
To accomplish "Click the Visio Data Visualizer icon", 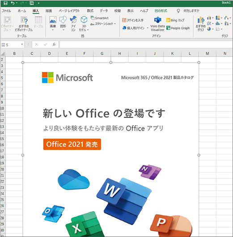I will click(157, 20).
